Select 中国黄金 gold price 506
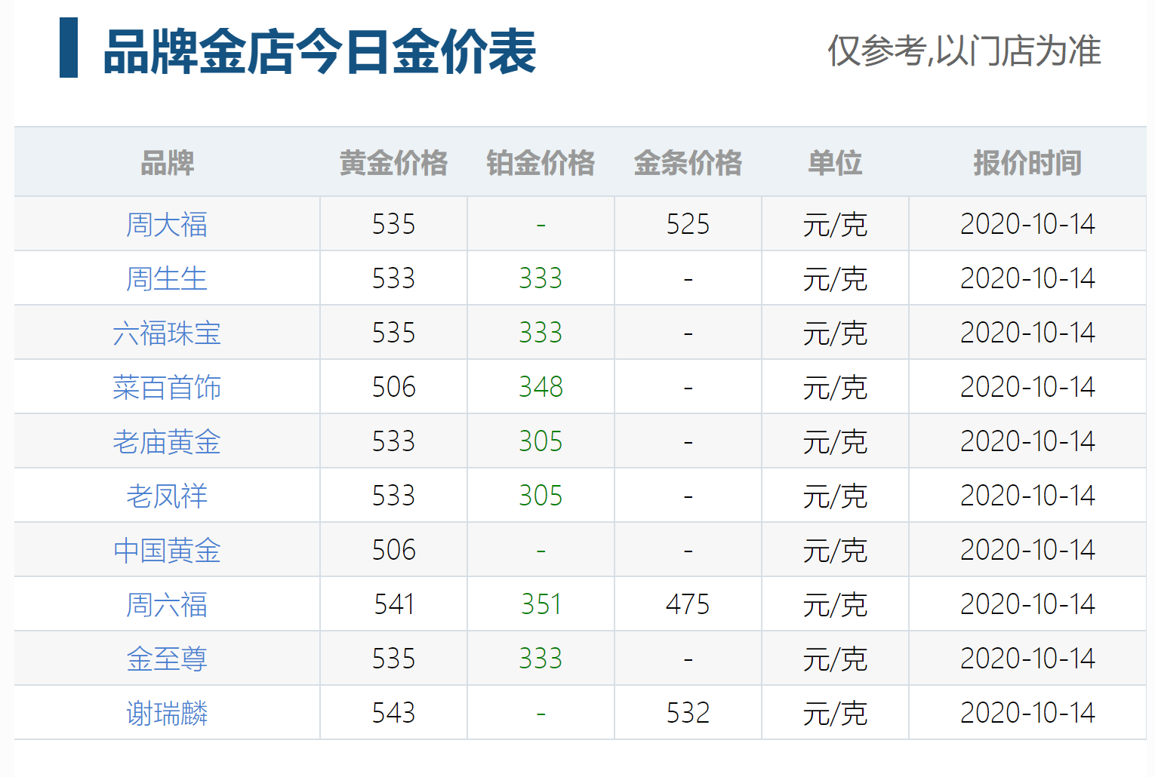1155x777 pixels. [393, 550]
